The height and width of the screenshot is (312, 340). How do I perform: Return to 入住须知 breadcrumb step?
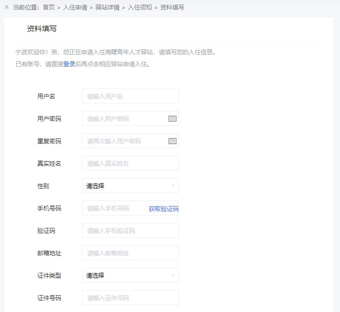140,7
